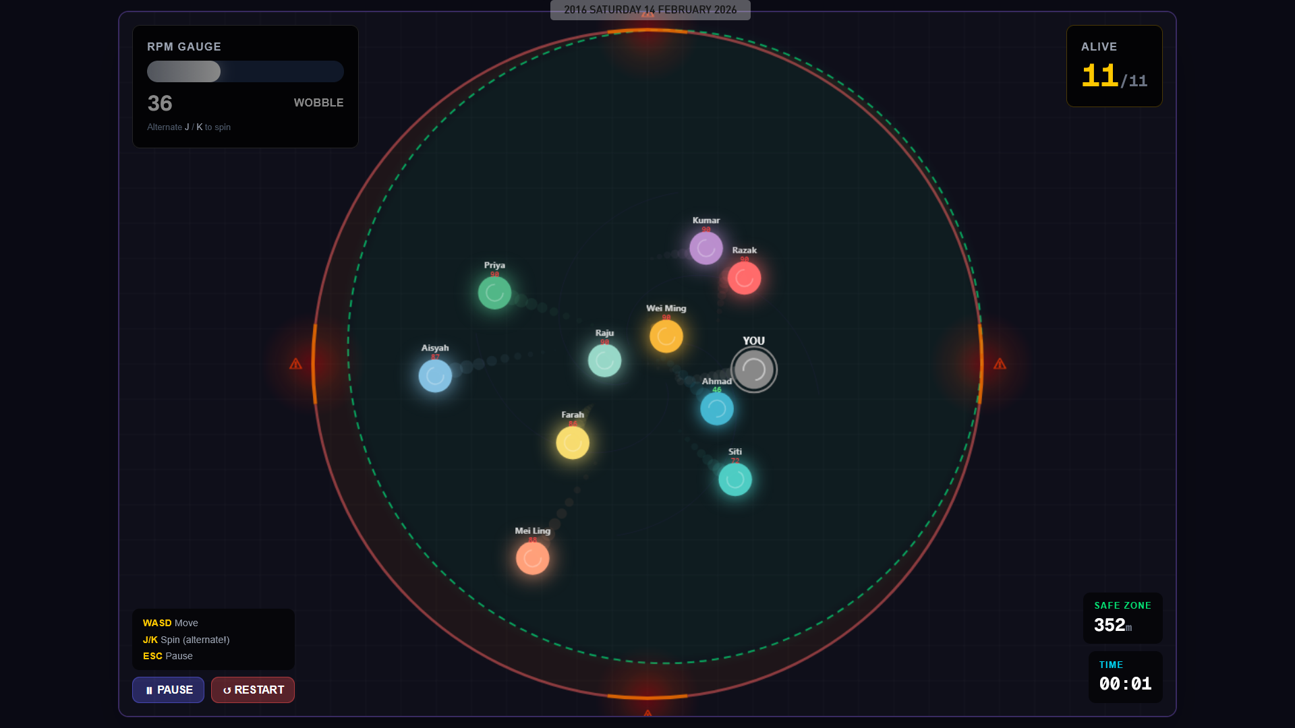1295x728 pixels.
Task: Click Wei Ming's orange spinning top
Action: click(666, 336)
